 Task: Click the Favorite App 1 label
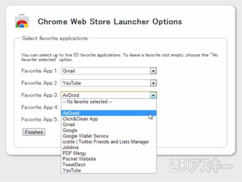click(40, 71)
